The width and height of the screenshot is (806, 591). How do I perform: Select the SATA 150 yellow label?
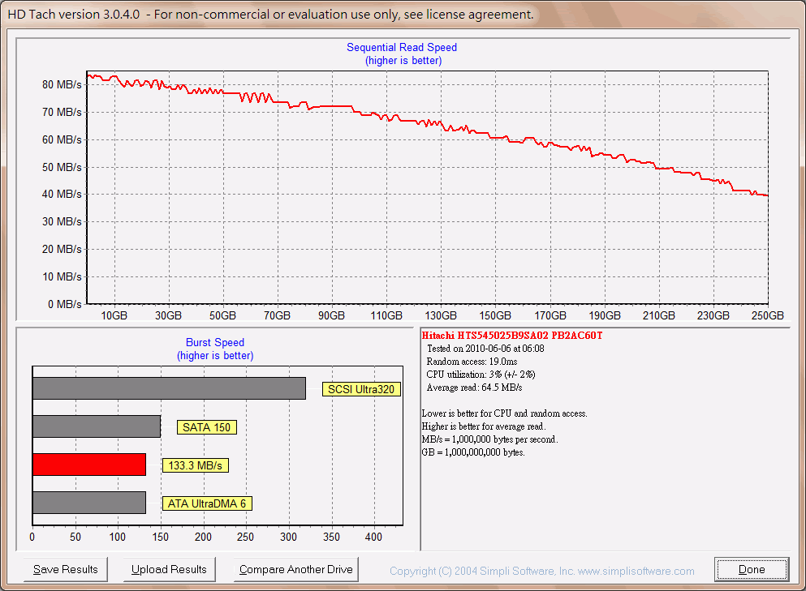(x=207, y=427)
